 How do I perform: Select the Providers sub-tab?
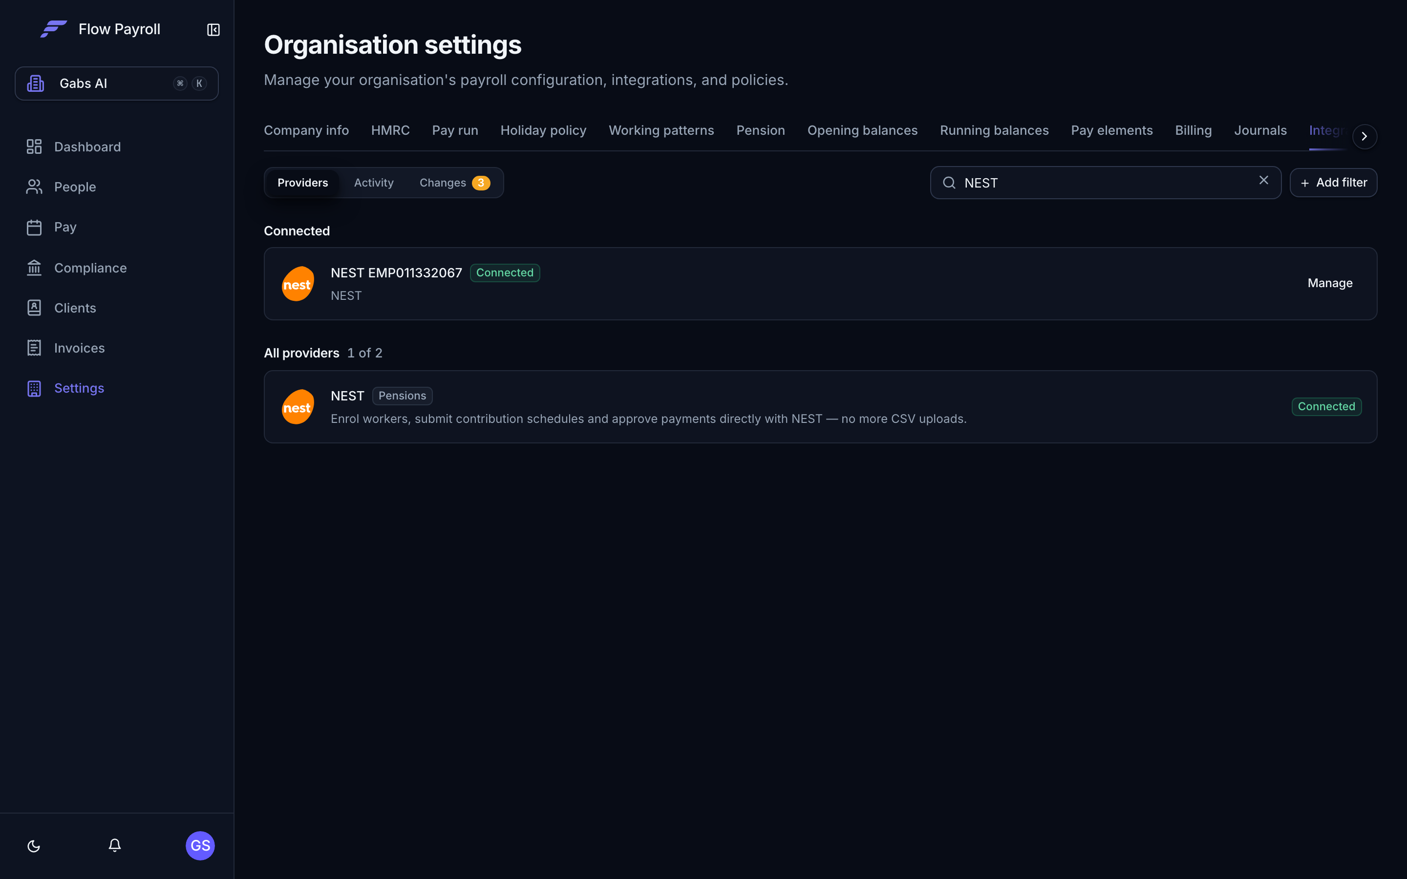302,183
